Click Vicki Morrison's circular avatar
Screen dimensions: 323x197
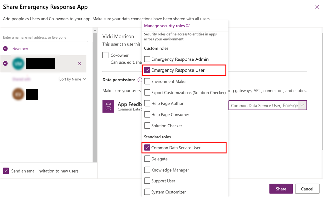pyautogui.click(x=18, y=63)
